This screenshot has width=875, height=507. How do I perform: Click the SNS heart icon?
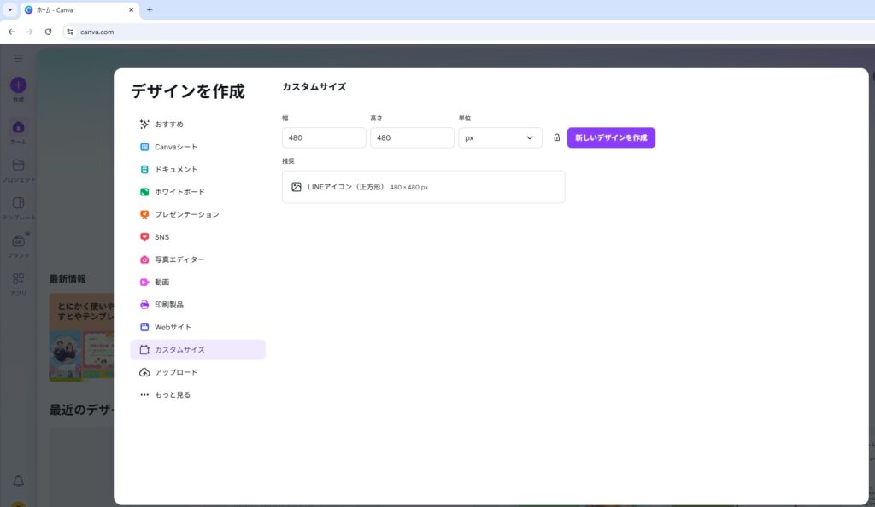point(144,236)
